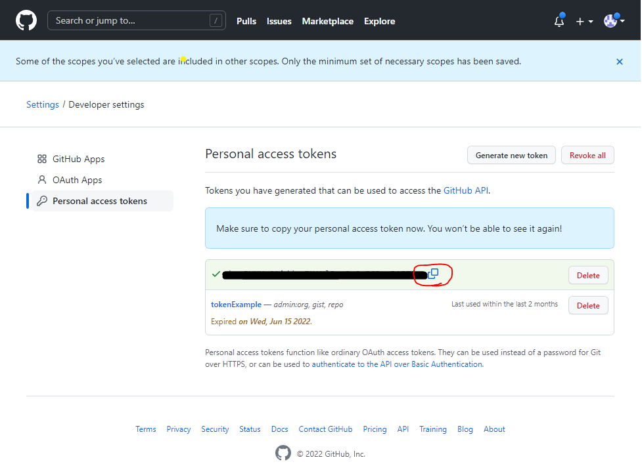Viewport: 642px width, 466px height.
Task: Dismiss the scopes notice banner
Action: tap(620, 62)
